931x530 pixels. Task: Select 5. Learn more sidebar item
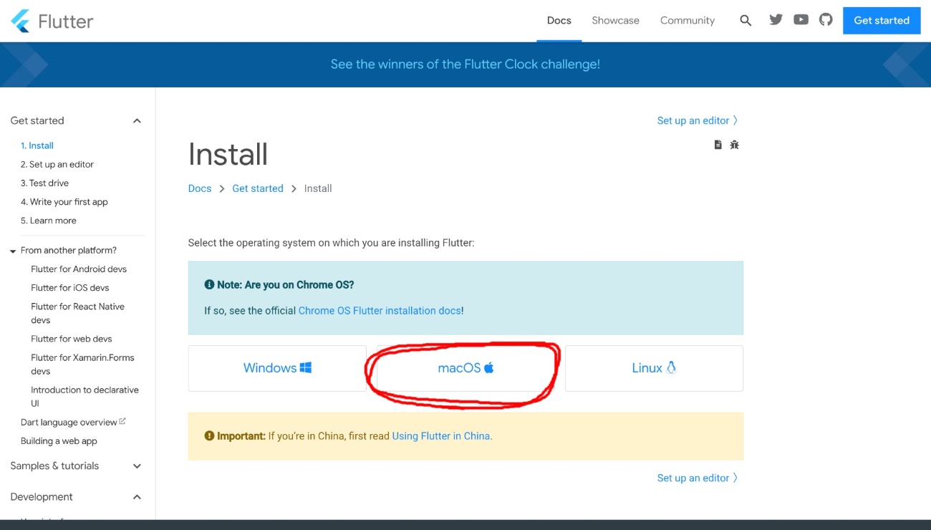point(49,221)
